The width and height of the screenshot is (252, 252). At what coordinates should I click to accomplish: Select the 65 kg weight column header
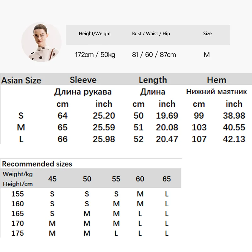pos(167,179)
